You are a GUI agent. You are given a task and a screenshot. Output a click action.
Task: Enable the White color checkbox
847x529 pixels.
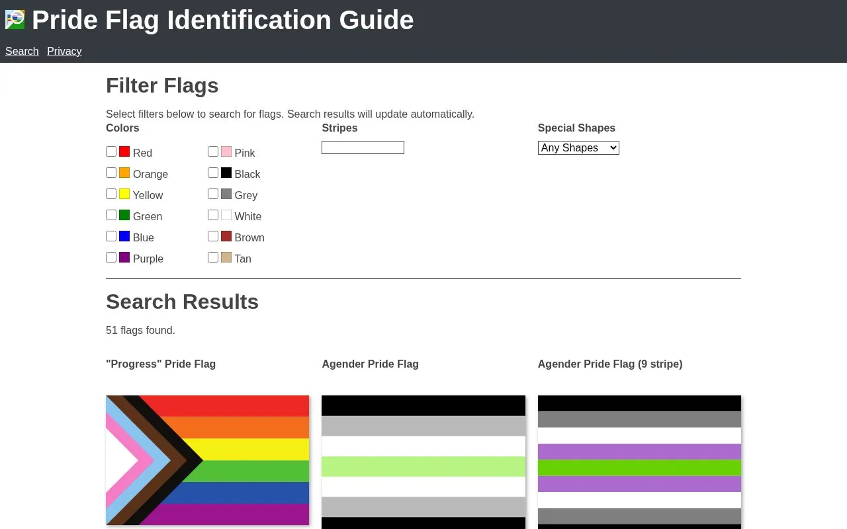tap(213, 215)
